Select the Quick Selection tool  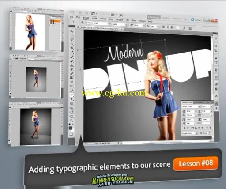72,44
